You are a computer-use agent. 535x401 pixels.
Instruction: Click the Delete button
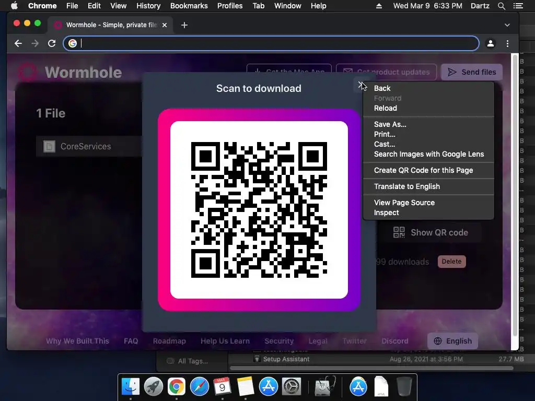point(452,262)
